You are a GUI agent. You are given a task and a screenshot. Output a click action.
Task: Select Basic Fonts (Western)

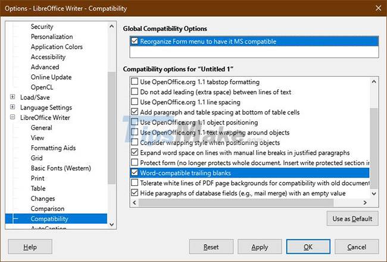61,168
